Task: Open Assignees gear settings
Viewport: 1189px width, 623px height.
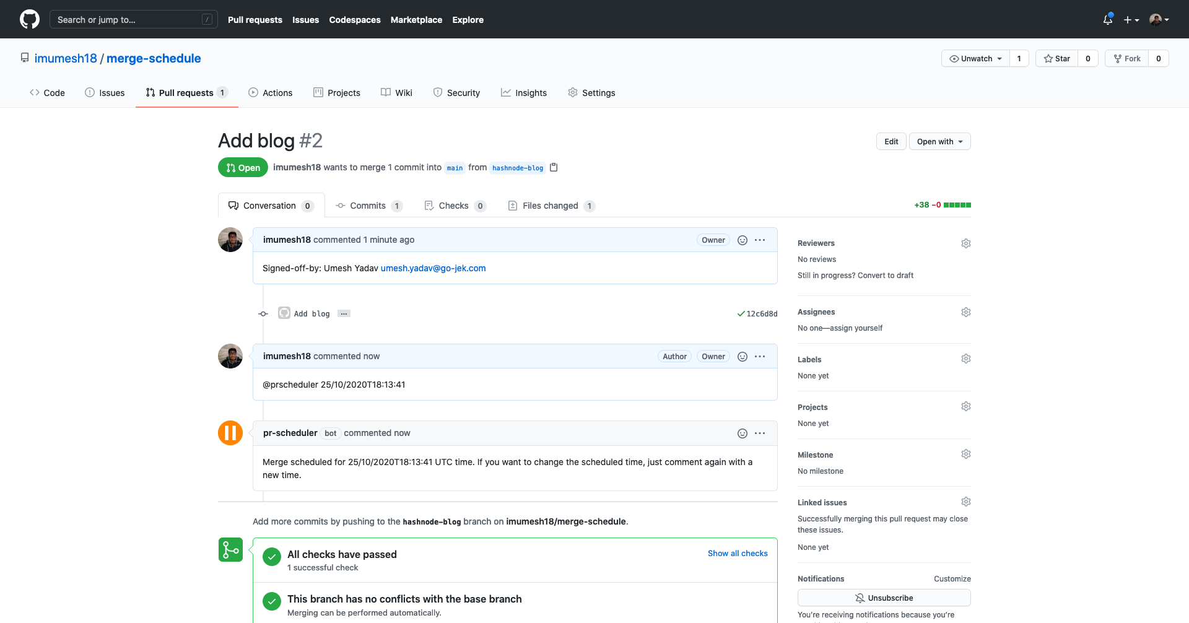Action: point(965,312)
